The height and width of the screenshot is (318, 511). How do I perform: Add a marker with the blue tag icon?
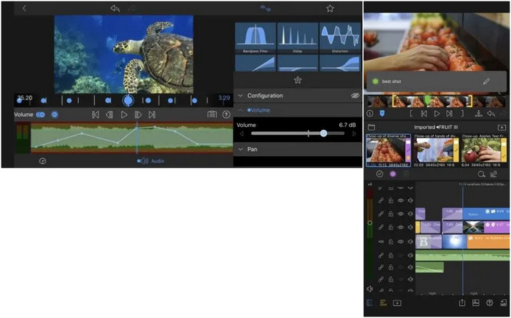pyautogui.click(x=383, y=114)
